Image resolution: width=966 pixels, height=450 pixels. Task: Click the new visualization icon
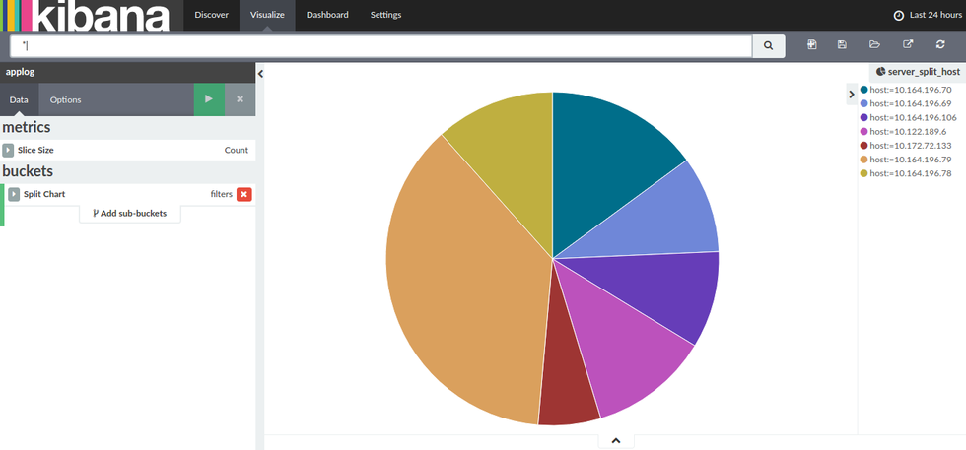[x=812, y=44]
